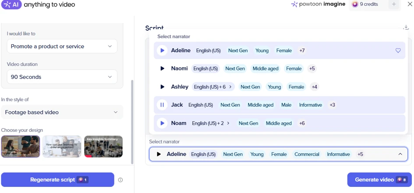Click the info icon beside Regenerate script
This screenshot has width=414, height=193.
[x=120, y=180]
